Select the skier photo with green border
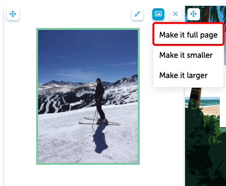The height and width of the screenshot is (186, 226). click(x=88, y=96)
